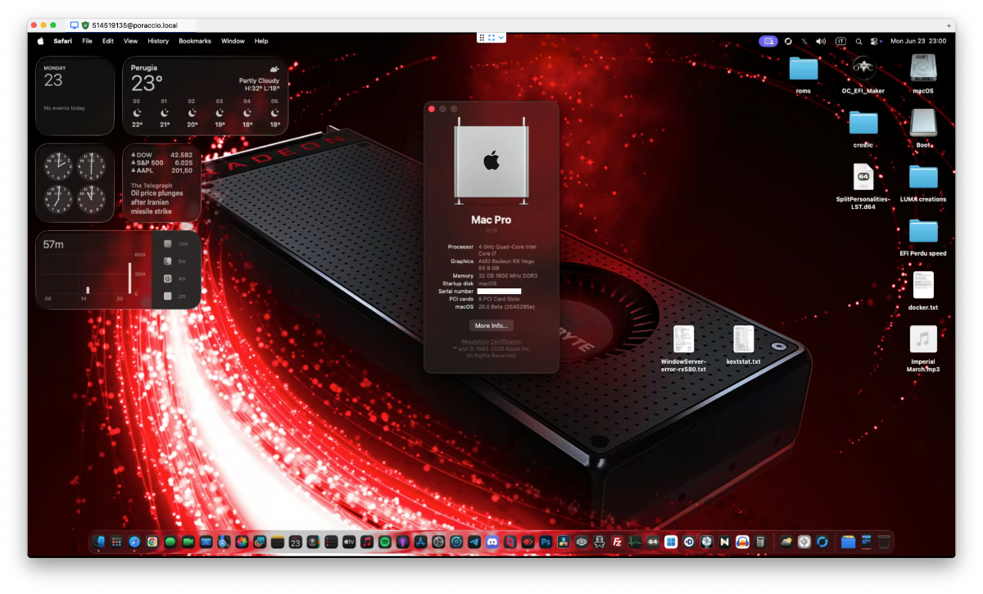This screenshot has width=983, height=594.
Task: Open Messages app in the Dock
Action: tap(170, 542)
